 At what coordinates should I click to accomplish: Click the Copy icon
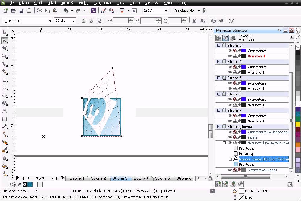click(48, 11)
